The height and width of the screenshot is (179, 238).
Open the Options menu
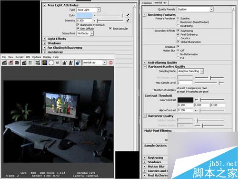tap(37, 57)
